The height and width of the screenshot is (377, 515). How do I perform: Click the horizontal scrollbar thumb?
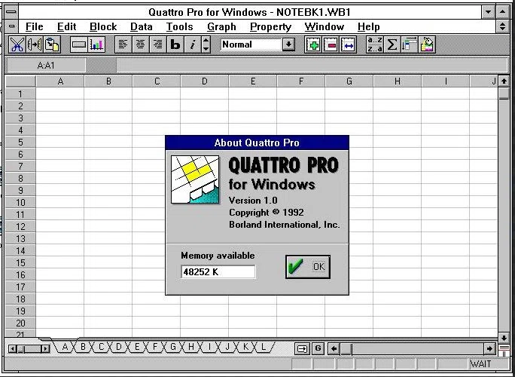(346, 348)
